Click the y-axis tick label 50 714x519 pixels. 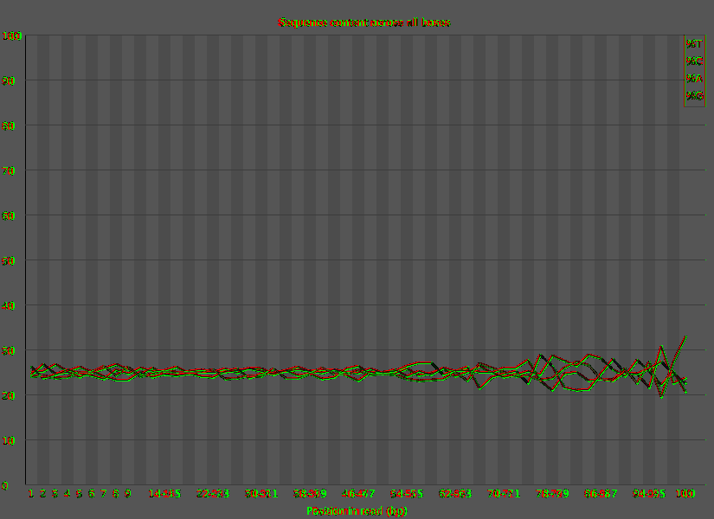(9, 261)
